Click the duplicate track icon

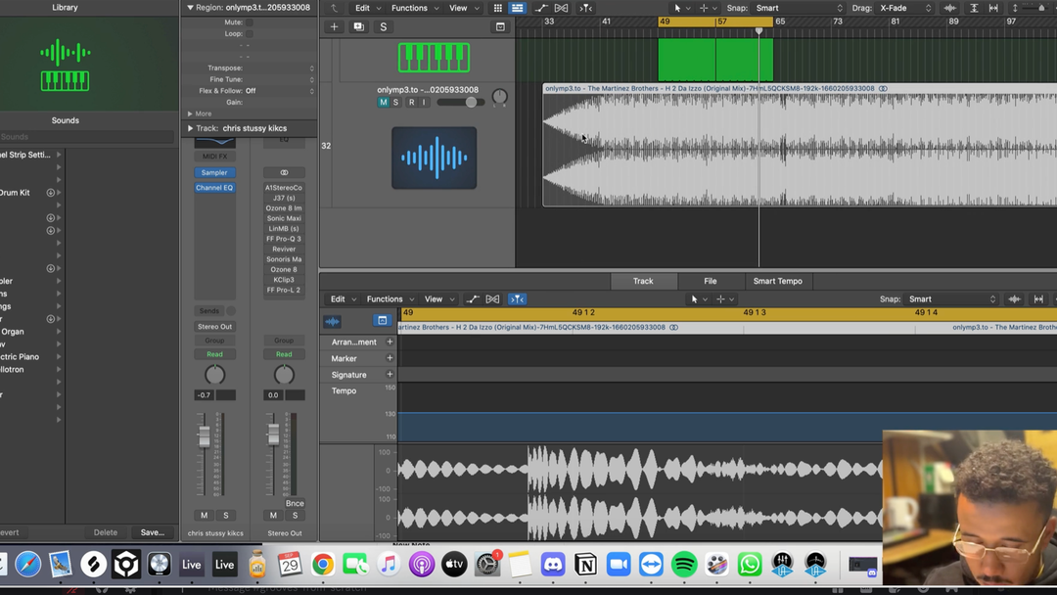tap(358, 26)
